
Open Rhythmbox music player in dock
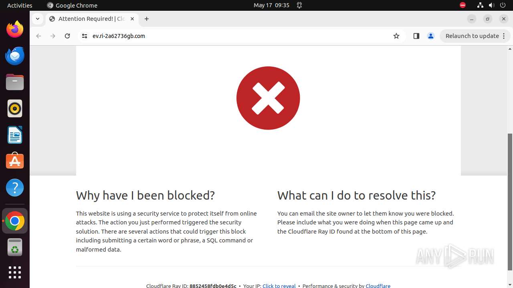(15, 108)
